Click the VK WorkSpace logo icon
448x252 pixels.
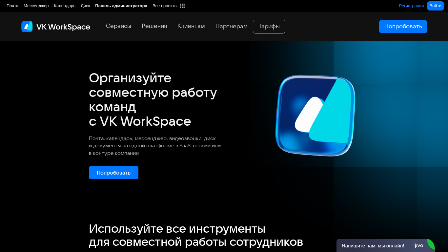pyautogui.click(x=27, y=27)
